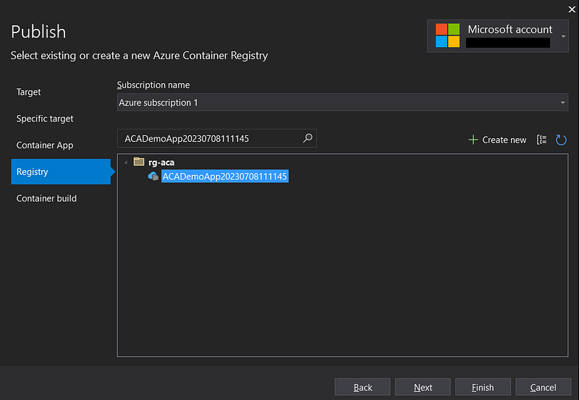Switch to the Container App step
Image resolution: width=579 pixels, height=400 pixels.
tap(45, 145)
